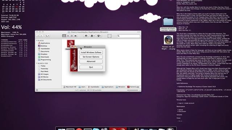Click Homm3.app in path bar
This screenshot has width=232, height=130.
click(133, 87)
